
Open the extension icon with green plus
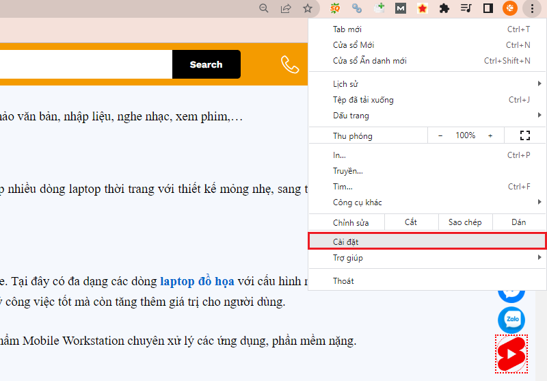[379, 8]
